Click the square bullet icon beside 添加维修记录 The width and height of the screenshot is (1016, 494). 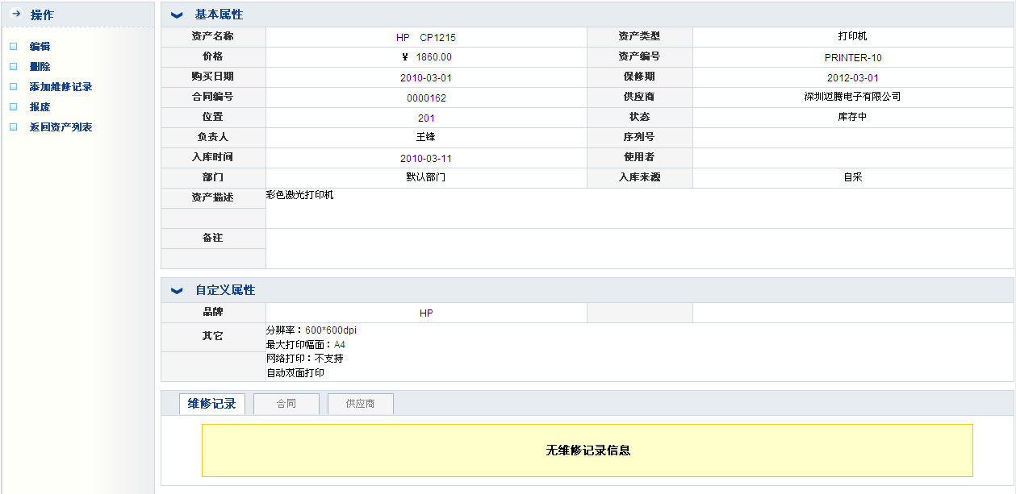click(13, 87)
